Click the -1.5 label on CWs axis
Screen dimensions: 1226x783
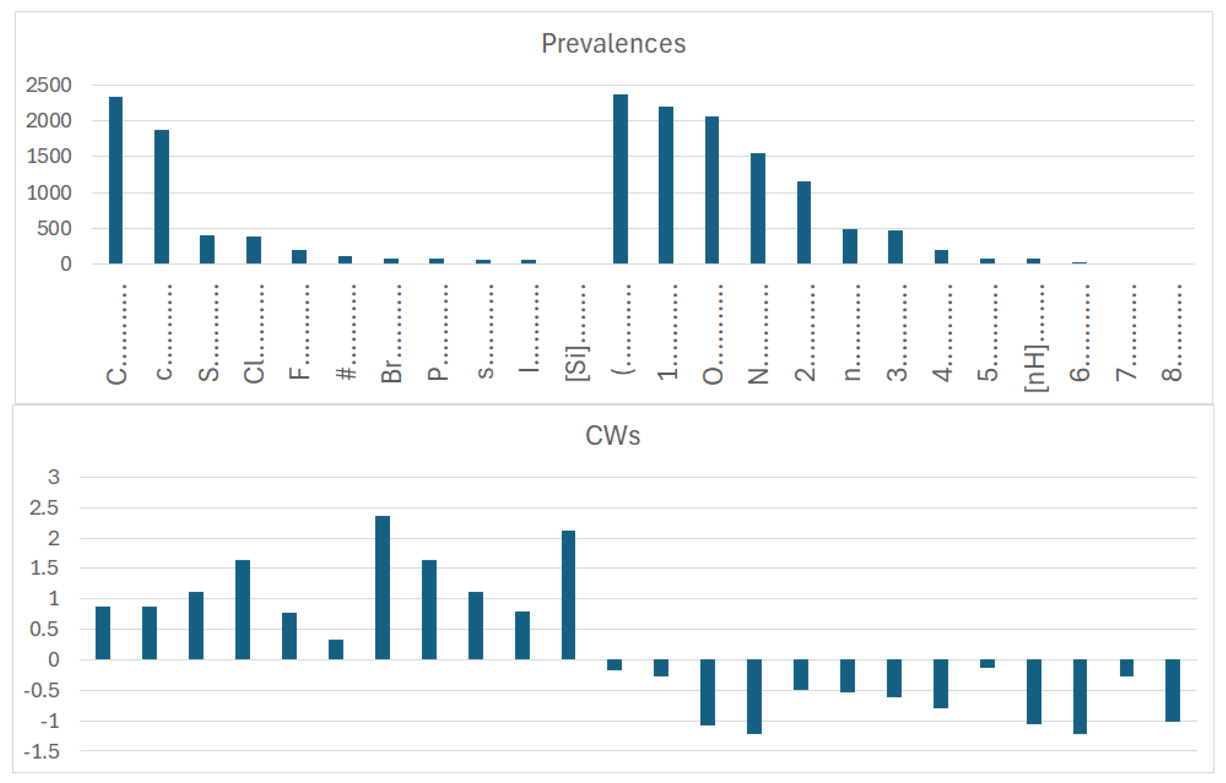point(42,751)
